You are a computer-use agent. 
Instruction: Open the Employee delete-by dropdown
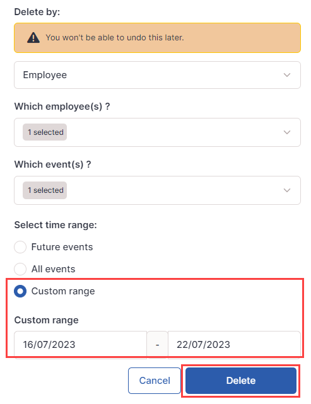pyautogui.click(x=157, y=75)
